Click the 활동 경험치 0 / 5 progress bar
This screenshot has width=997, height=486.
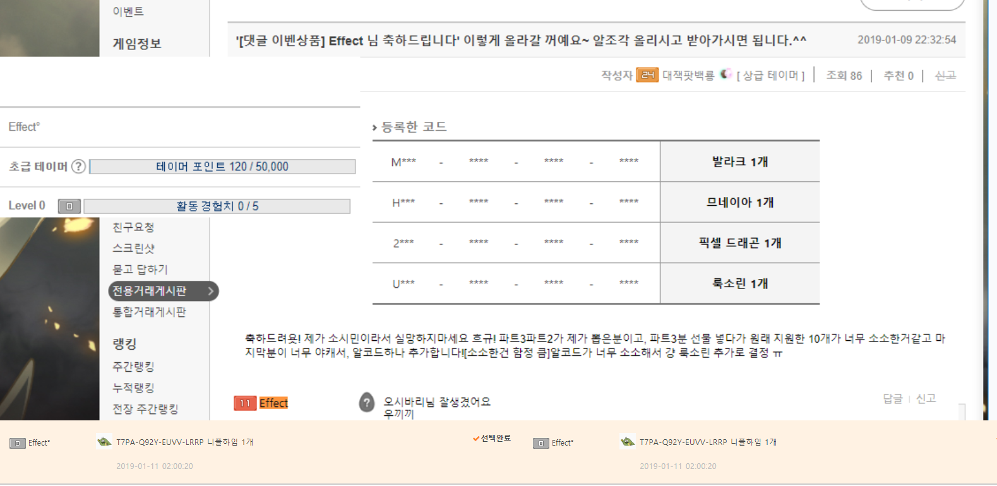pos(217,206)
